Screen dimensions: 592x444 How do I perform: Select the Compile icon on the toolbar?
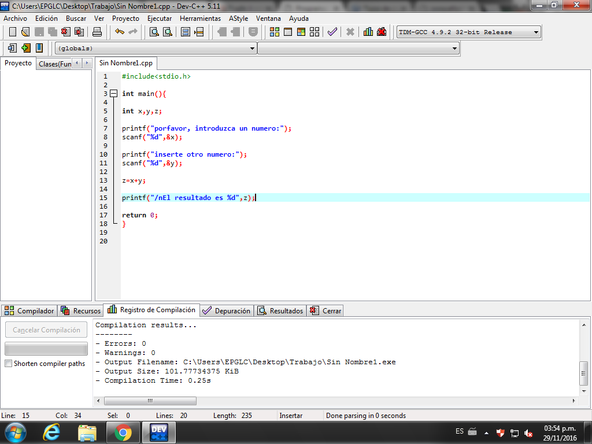(x=275, y=32)
